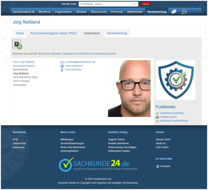The width and height of the screenshot is (208, 190).
Task: Click the Facebook icon in the footer
Action: point(157,166)
